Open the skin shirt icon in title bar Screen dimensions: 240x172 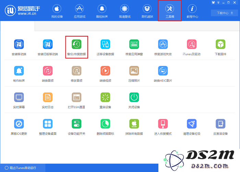tap(213, 2)
